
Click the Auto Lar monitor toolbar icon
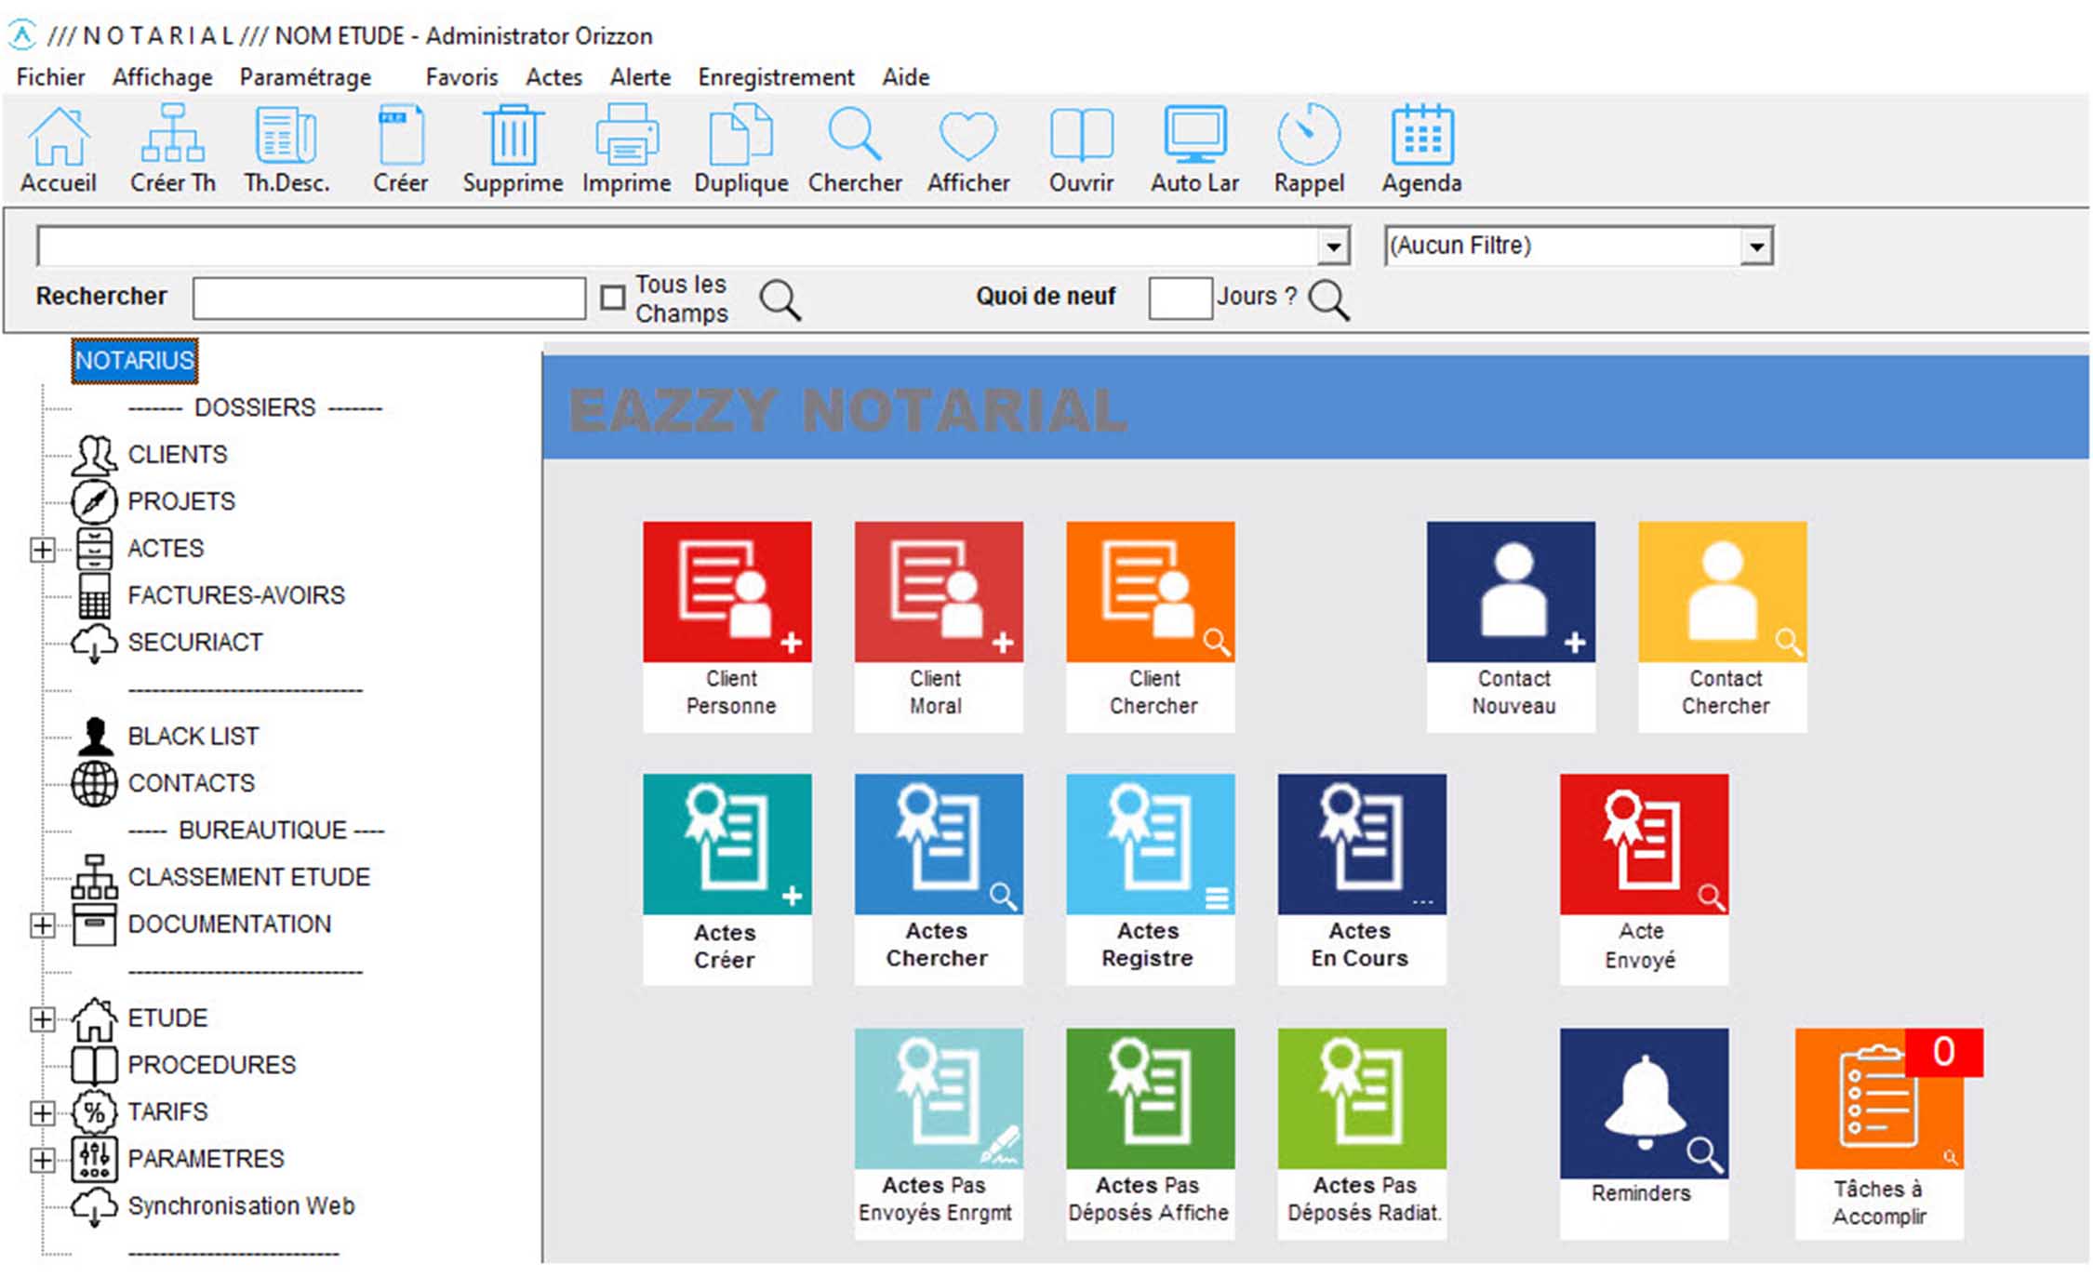[x=1195, y=149]
